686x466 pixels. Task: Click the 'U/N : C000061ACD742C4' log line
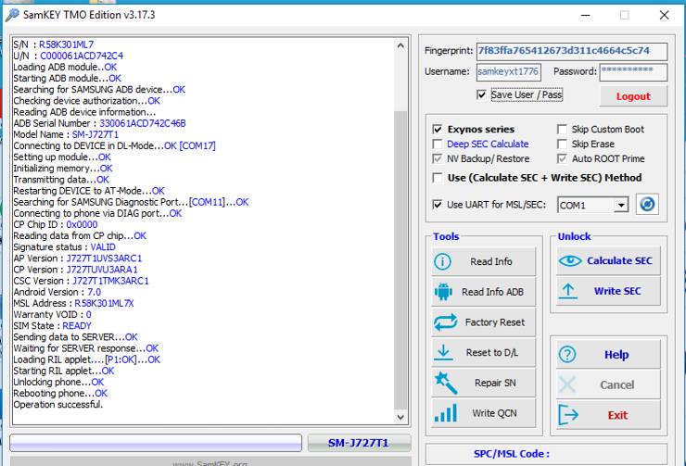pos(69,56)
